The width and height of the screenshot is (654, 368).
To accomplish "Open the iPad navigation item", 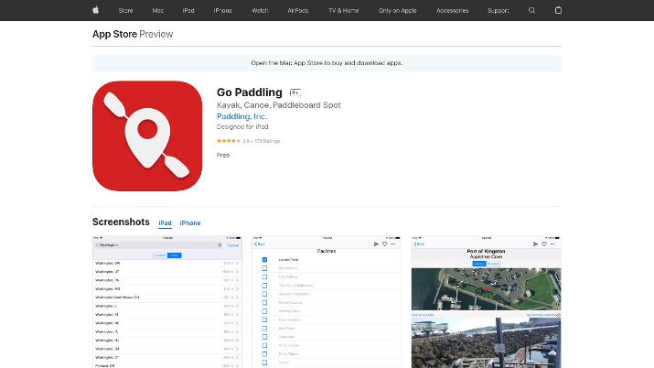I will pyautogui.click(x=188, y=10).
